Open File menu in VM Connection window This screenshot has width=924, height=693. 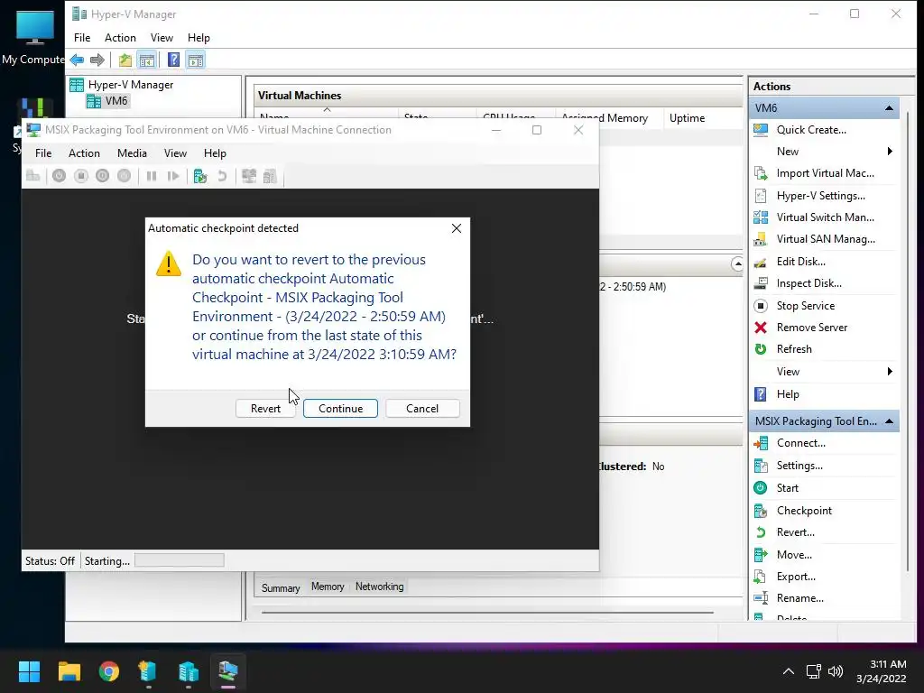(43, 153)
